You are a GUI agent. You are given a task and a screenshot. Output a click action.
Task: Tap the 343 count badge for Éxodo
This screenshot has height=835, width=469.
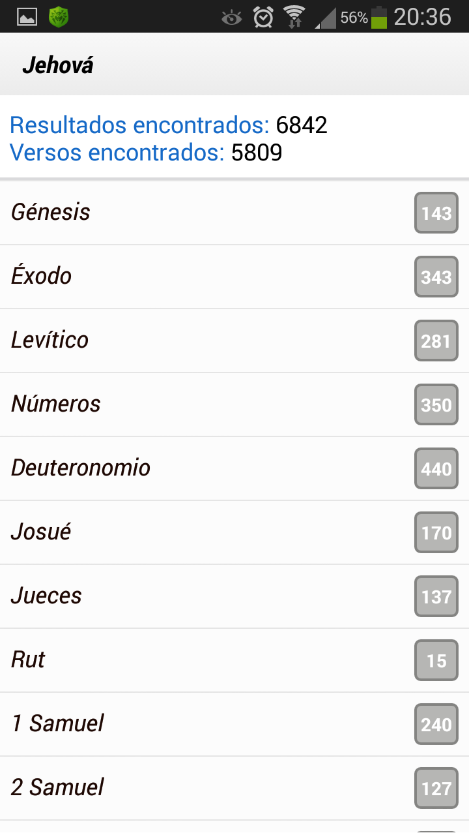pyautogui.click(x=436, y=277)
